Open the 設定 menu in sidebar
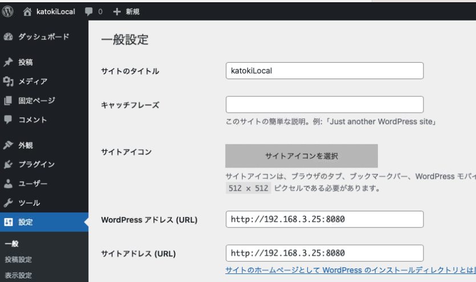Image resolution: width=476 pixels, height=282 pixels. [x=26, y=222]
